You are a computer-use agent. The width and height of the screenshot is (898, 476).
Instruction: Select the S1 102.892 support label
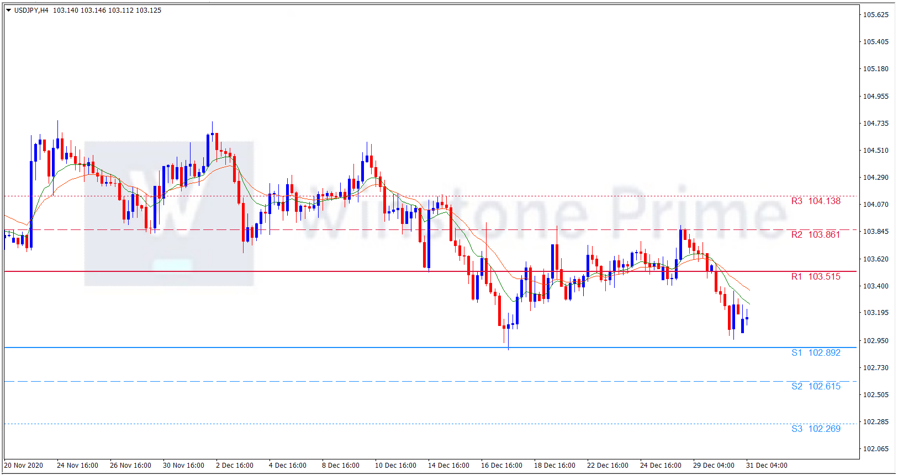click(x=815, y=353)
